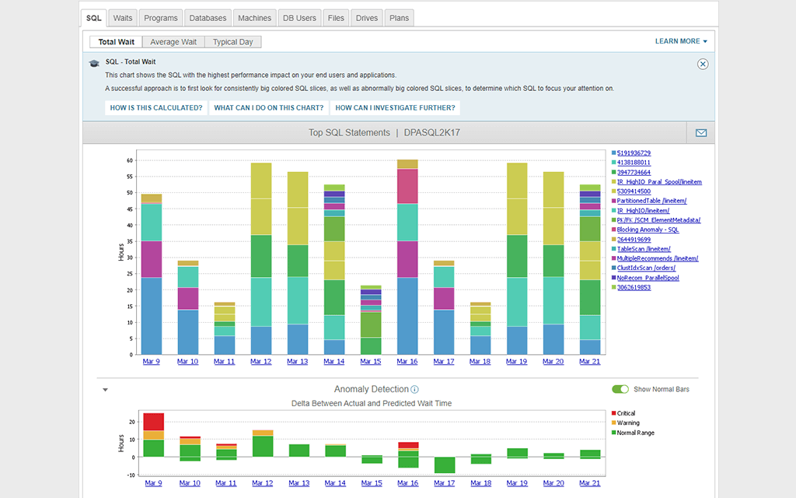The height and width of the screenshot is (498, 796).
Task: Click the email envelope icon
Action: [700, 133]
